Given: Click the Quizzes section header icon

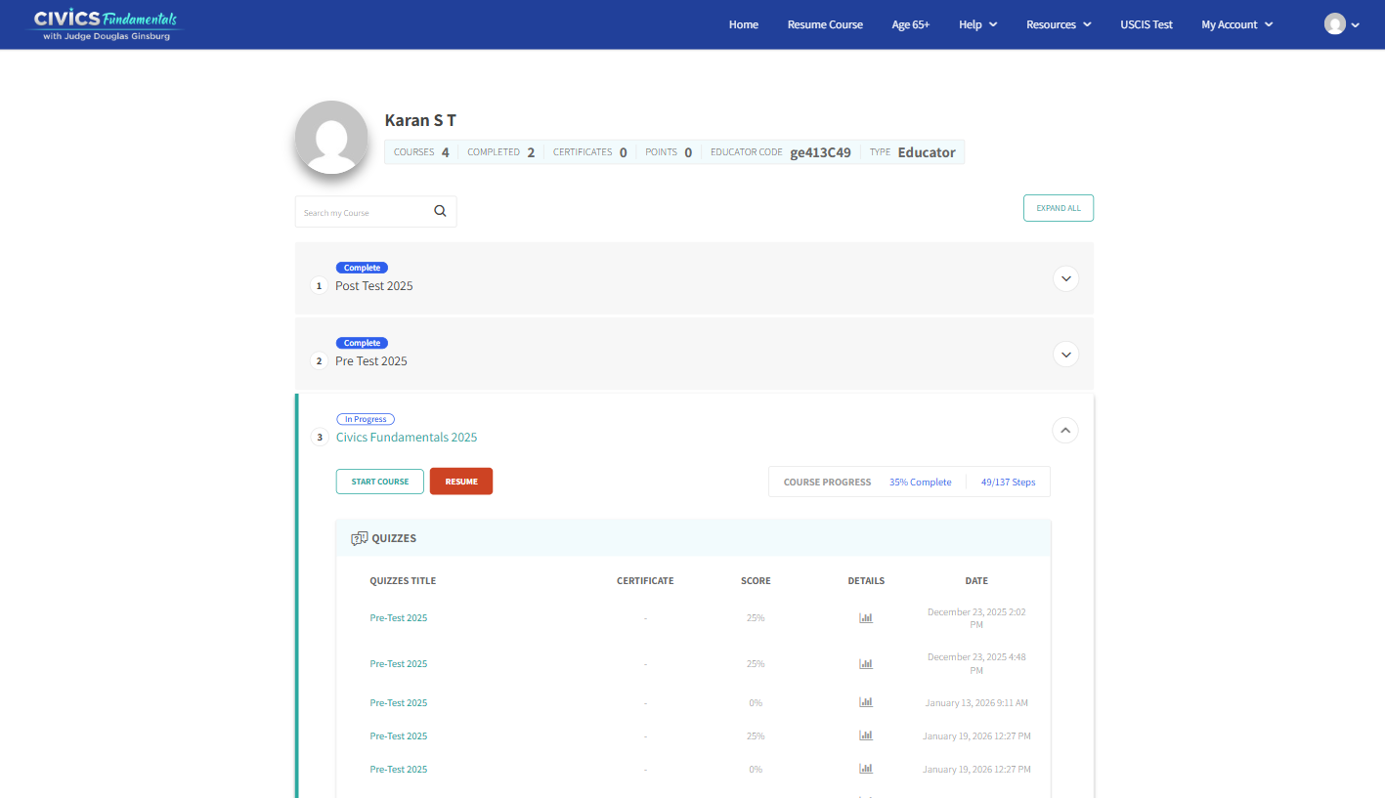Looking at the screenshot, I should coord(359,538).
